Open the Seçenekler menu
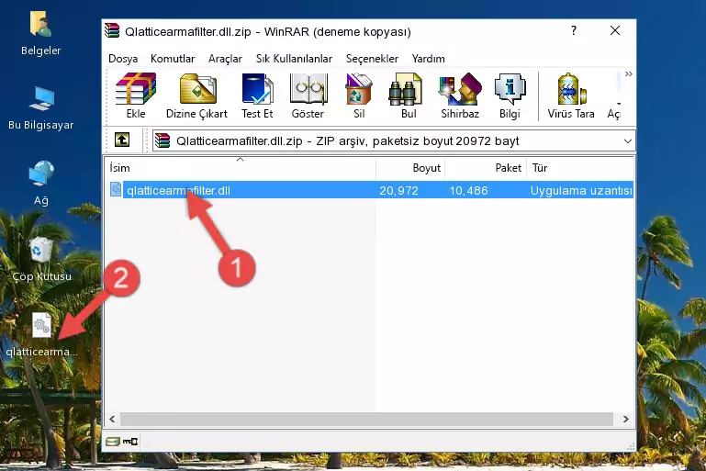This screenshot has height=471, width=706. coord(372,59)
